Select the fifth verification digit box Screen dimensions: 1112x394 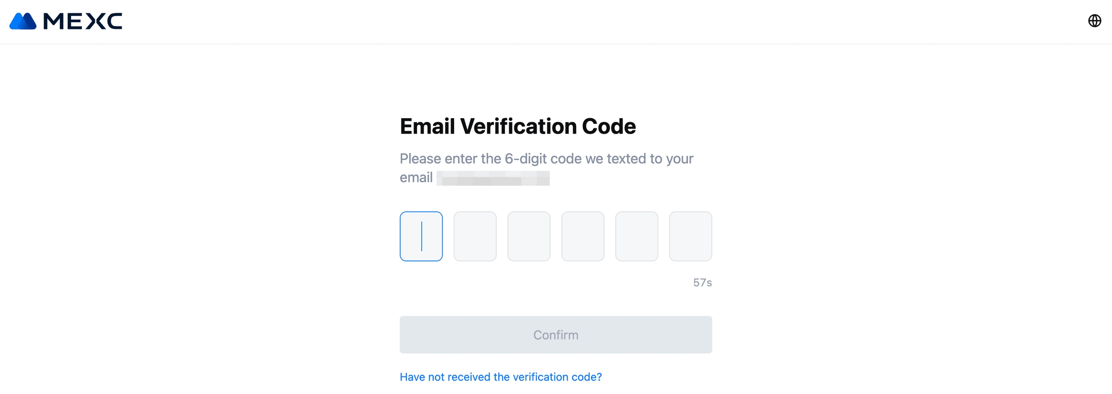coord(636,236)
